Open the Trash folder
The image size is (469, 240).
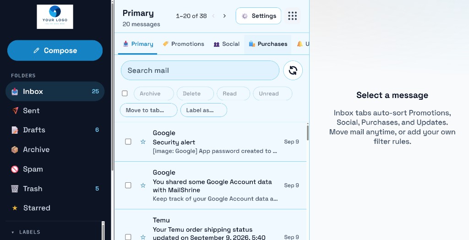pos(55,189)
